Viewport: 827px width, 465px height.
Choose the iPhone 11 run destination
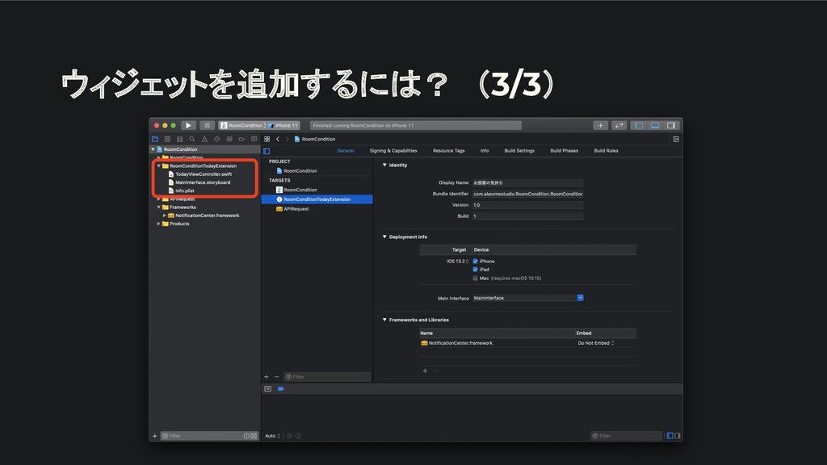pos(283,125)
